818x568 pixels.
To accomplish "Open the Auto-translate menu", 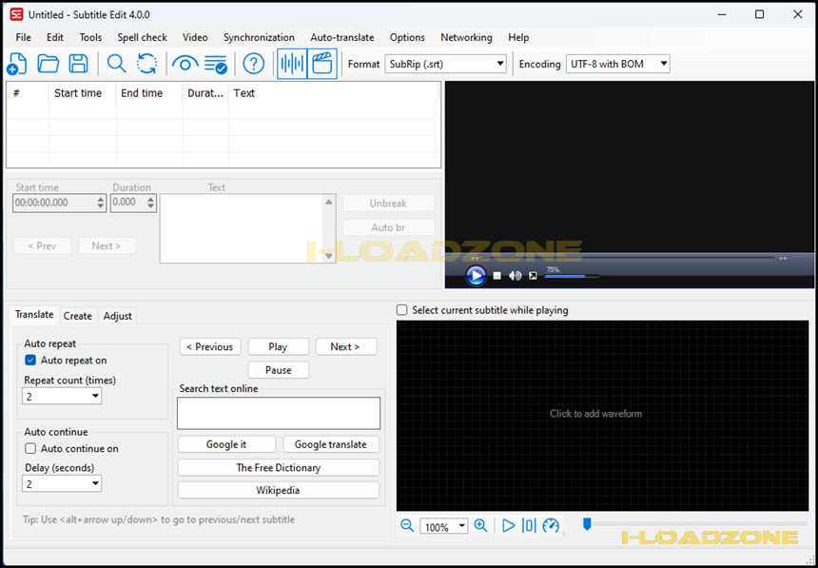I will click(342, 38).
